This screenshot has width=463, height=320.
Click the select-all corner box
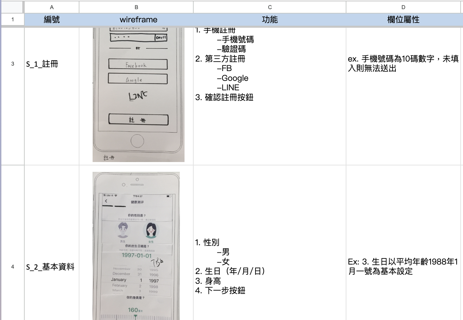13,7
